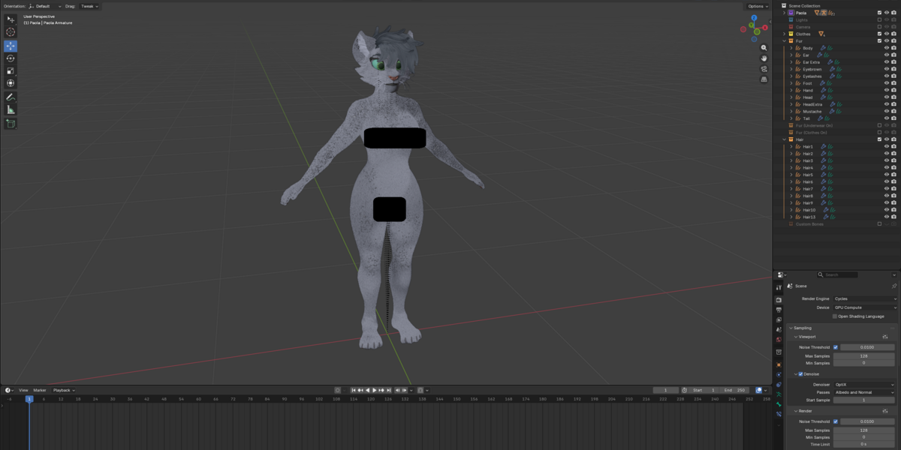This screenshot has height=450, width=901.
Task: Select the Measure tool in toolbar
Action: point(11,109)
